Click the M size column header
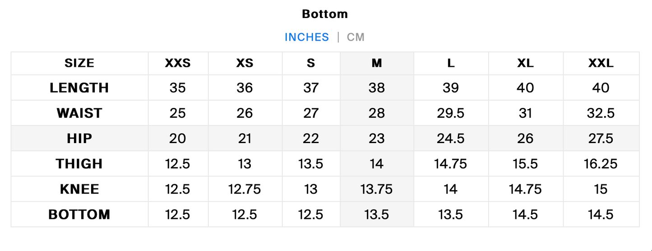Screen dimensions: 652x251 pyautogui.click(x=377, y=63)
